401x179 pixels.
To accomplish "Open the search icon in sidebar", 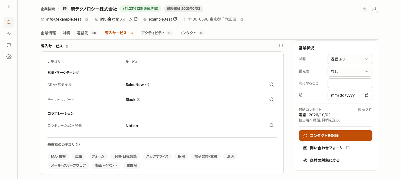I will click(x=9, y=22).
